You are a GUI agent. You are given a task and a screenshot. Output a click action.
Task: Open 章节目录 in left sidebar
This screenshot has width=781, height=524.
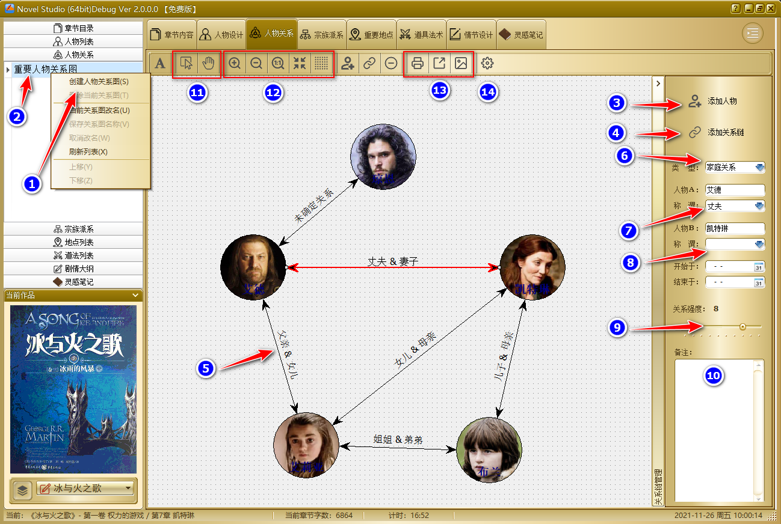click(73, 28)
